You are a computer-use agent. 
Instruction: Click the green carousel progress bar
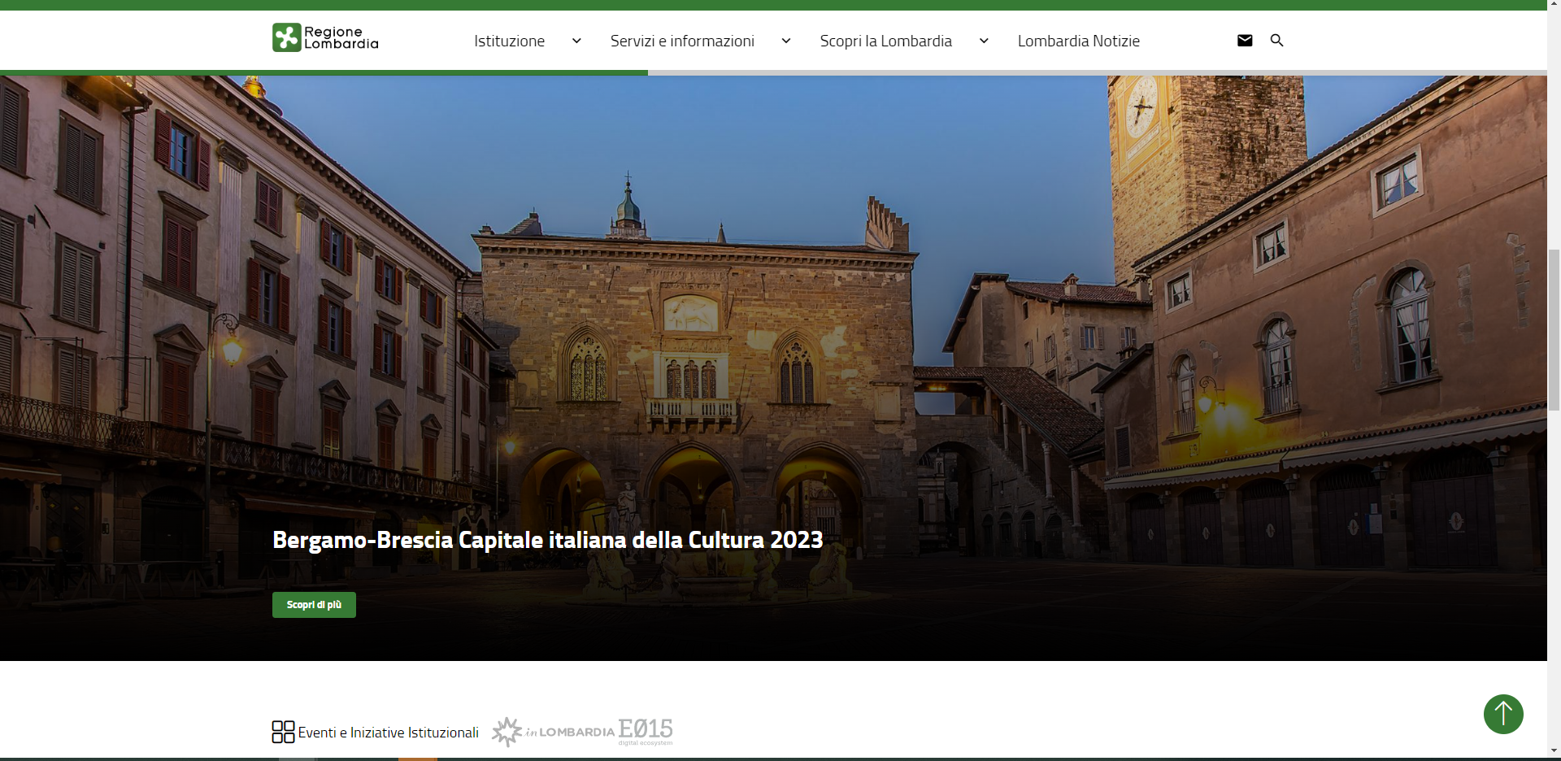[x=324, y=73]
